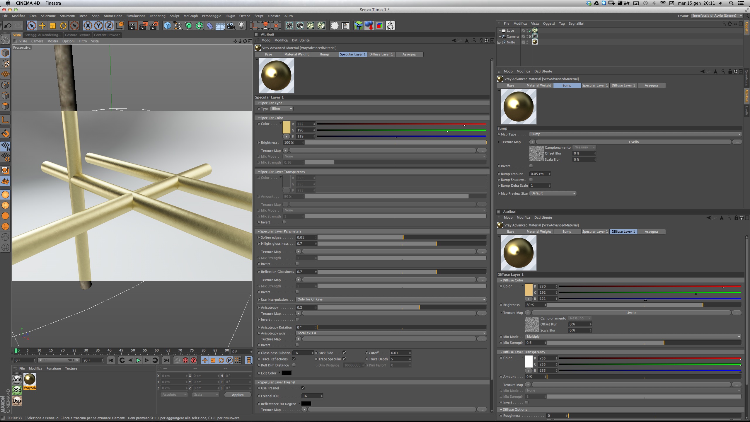Add a Cube primitive object
Viewport: 750px width, 422px height.
(x=167, y=26)
